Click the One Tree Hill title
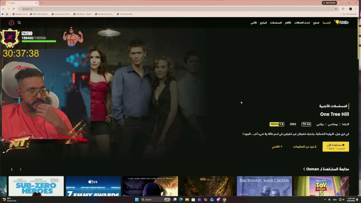 tap(334, 114)
